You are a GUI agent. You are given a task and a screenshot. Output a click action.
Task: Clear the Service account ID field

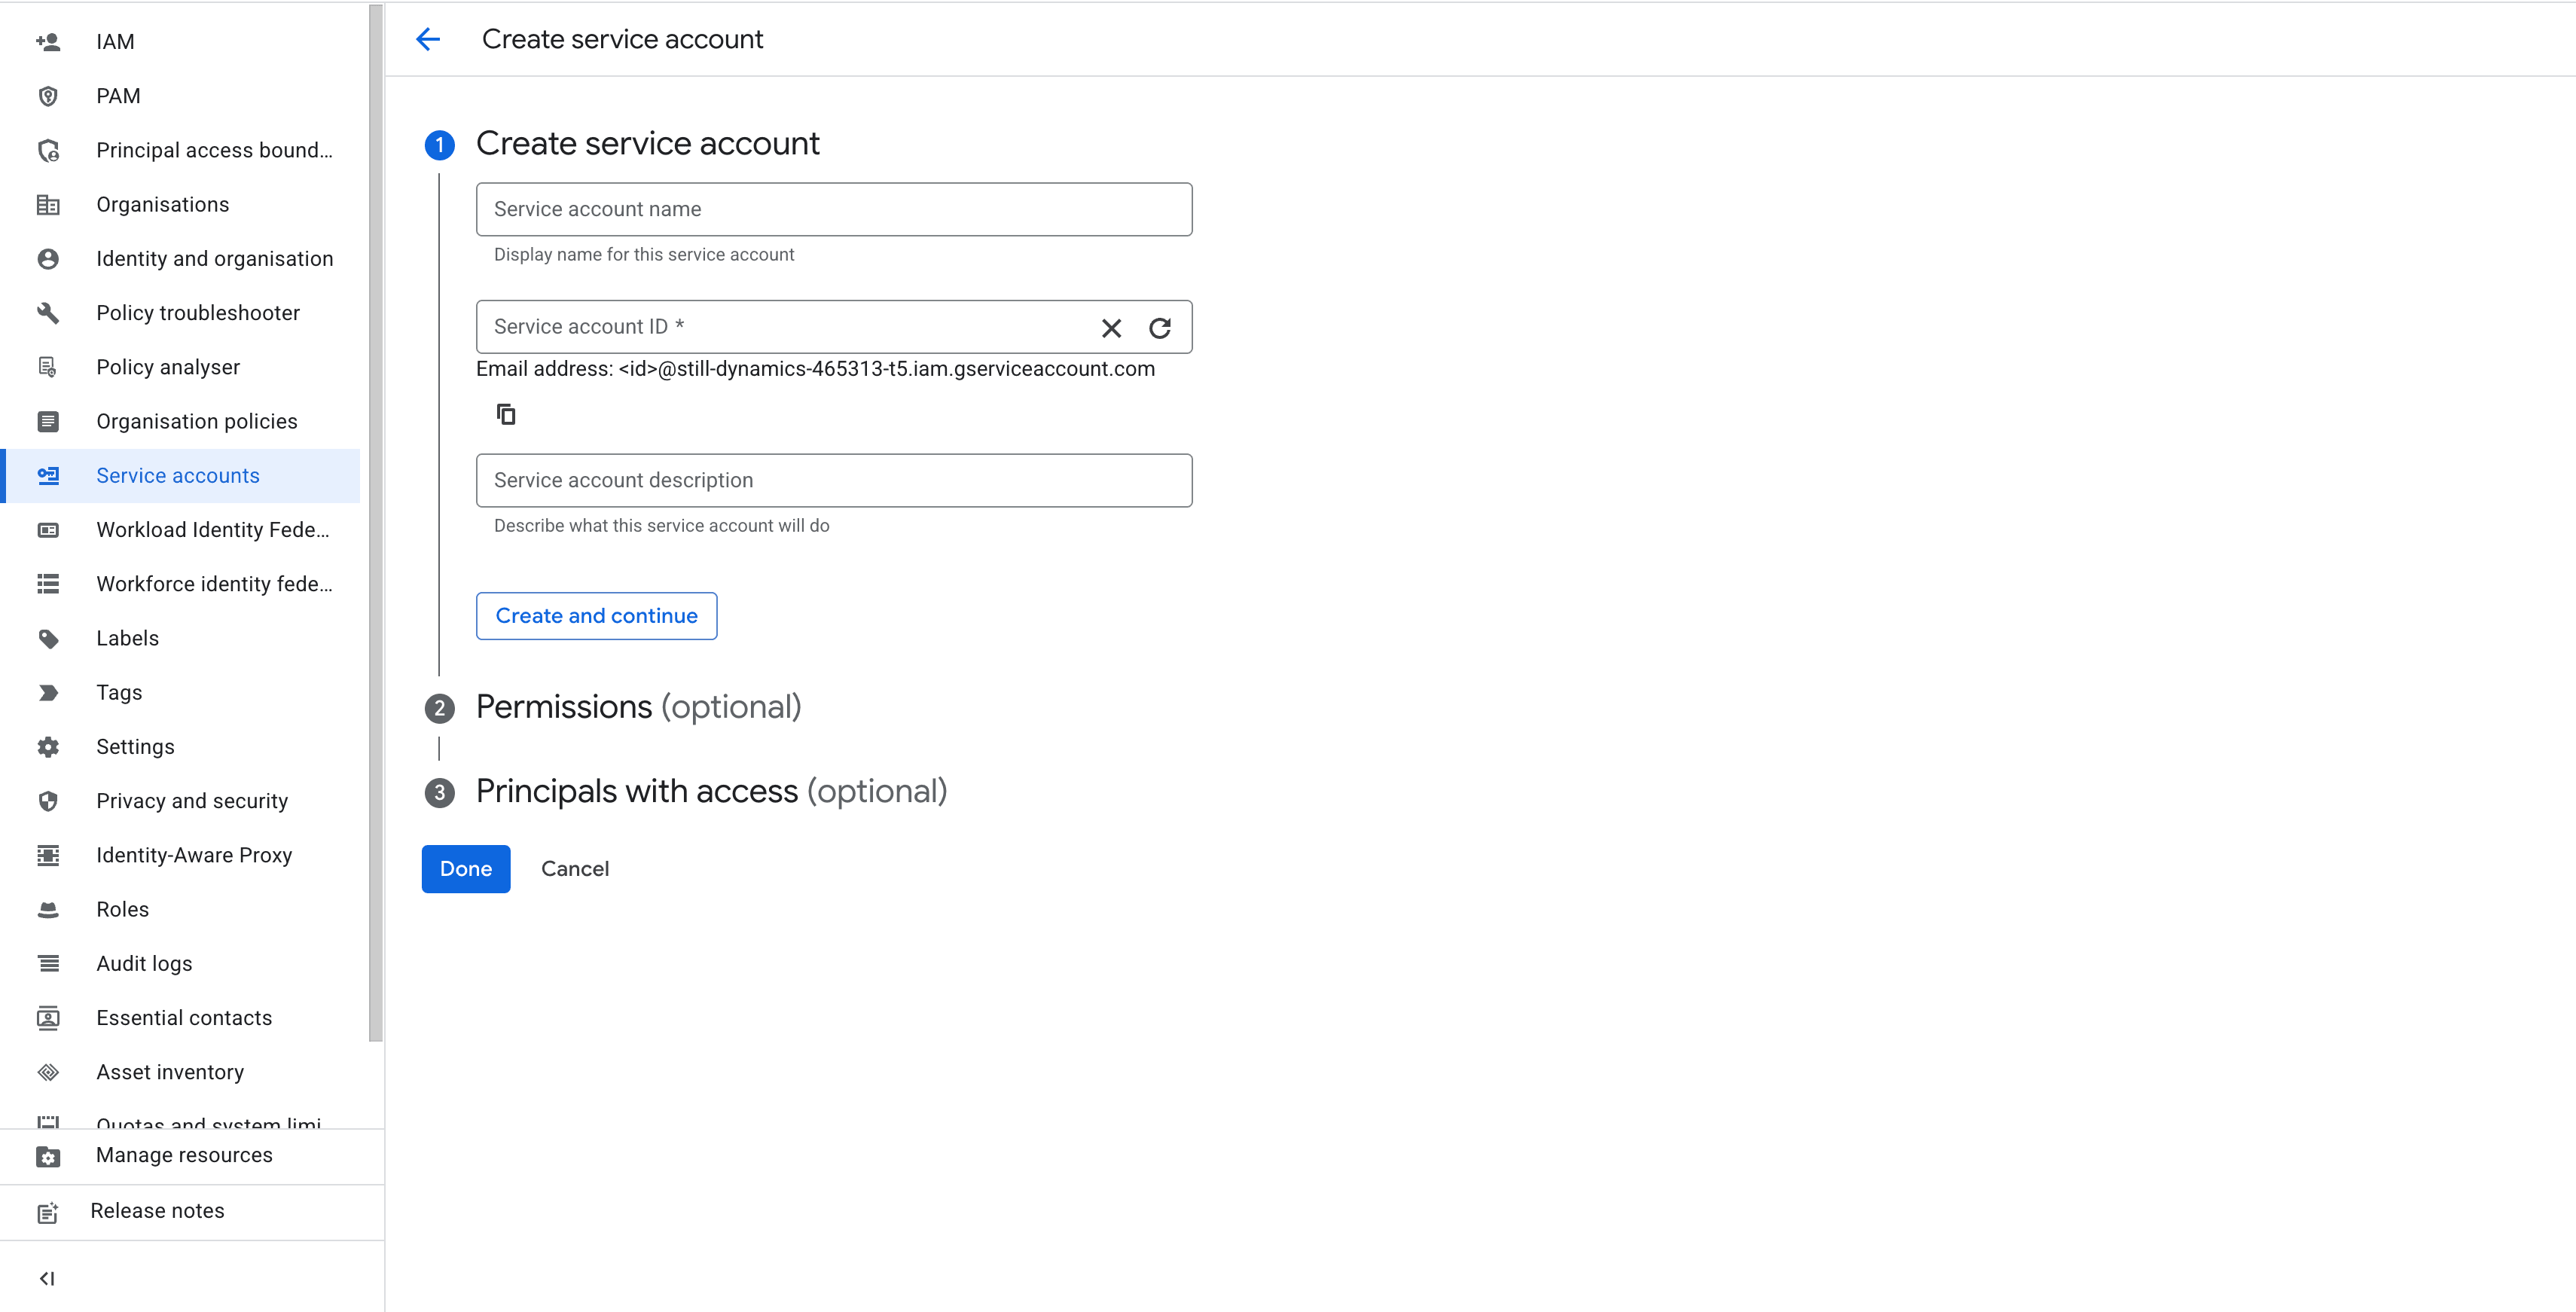[1111, 327]
